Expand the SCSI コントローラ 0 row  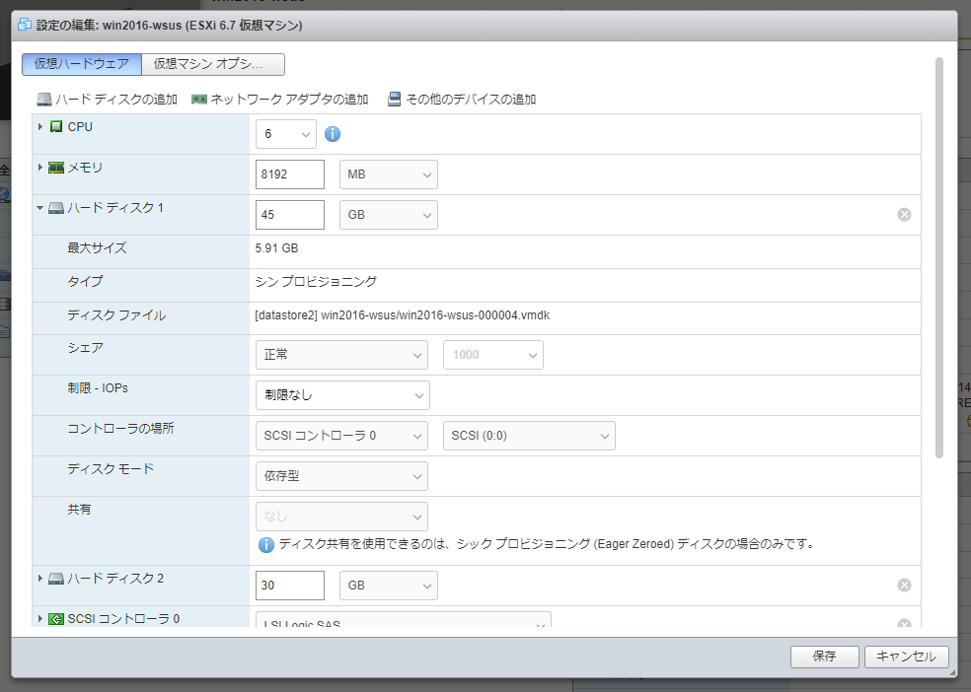[x=40, y=619]
